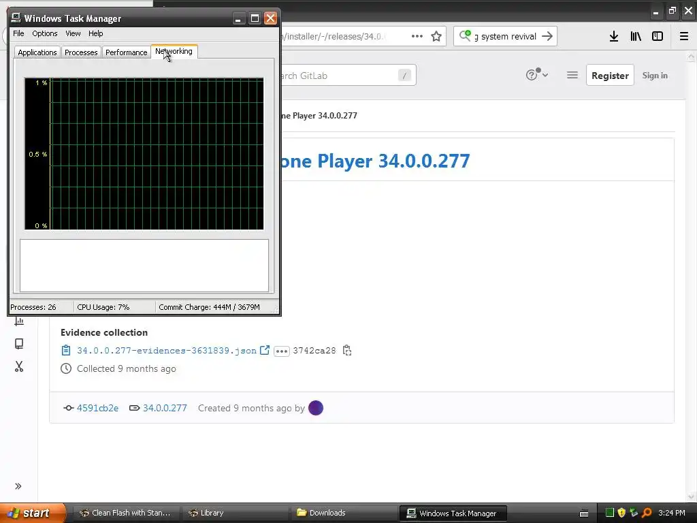This screenshot has height=523, width=697.
Task: Click the yellow security shield tray icon
Action: [x=622, y=513]
